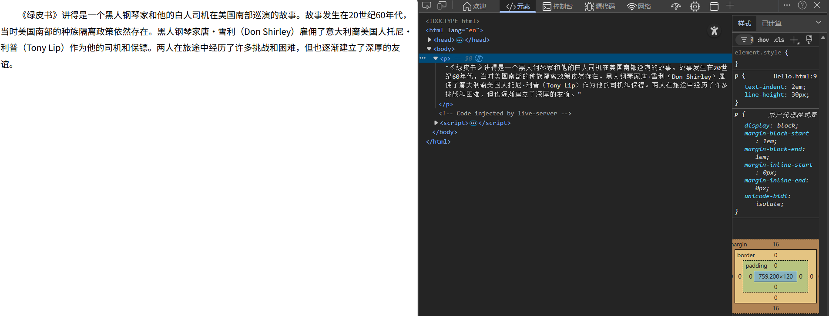Open the Hello.html:9 source link
The width and height of the screenshot is (829, 316).
point(795,76)
